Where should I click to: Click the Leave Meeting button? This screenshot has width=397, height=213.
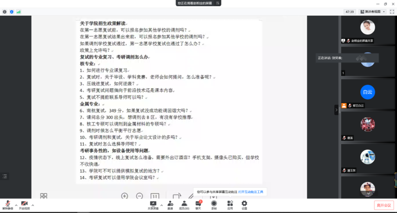(384, 205)
